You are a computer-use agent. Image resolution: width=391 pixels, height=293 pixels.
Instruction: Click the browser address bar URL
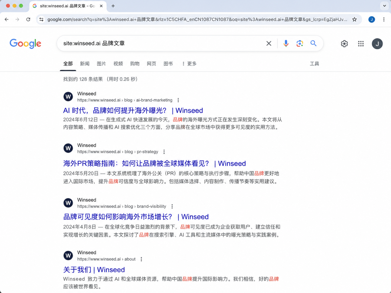click(x=197, y=19)
